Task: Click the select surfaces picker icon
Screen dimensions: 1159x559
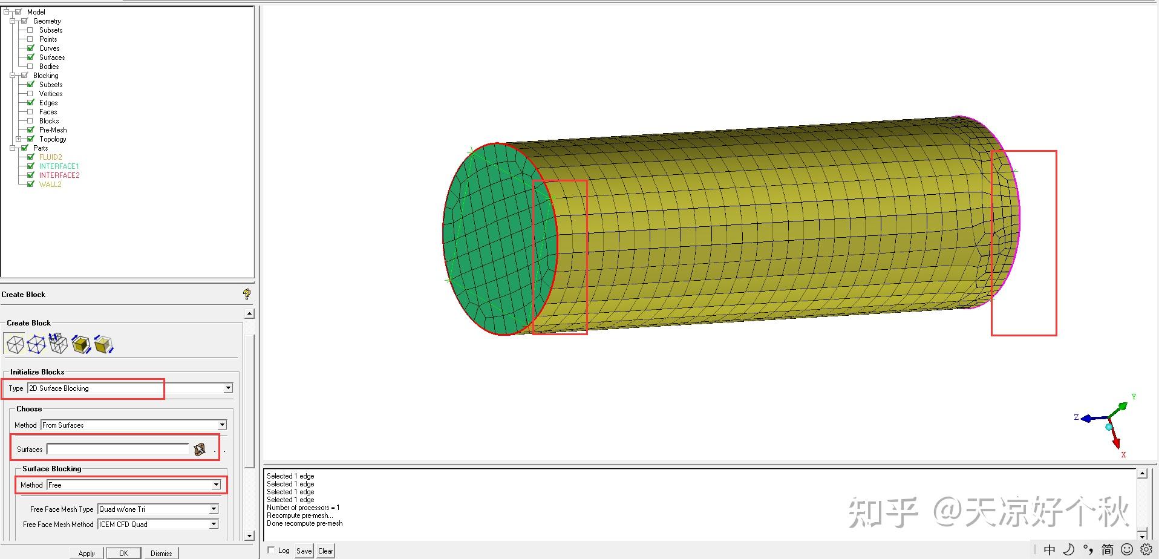Action: pos(200,449)
